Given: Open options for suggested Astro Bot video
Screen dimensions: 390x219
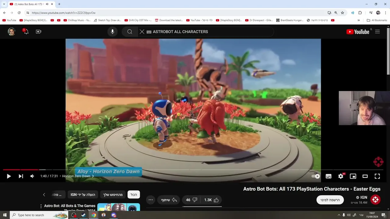Looking at the screenshot, I should click(41, 206).
